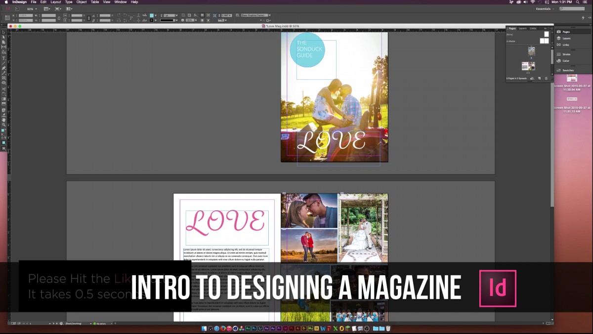
Task: Open the Layers panel icon in dock
Action: [x=566, y=38]
